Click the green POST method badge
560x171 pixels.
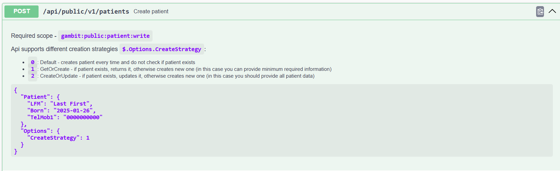coord(21,11)
